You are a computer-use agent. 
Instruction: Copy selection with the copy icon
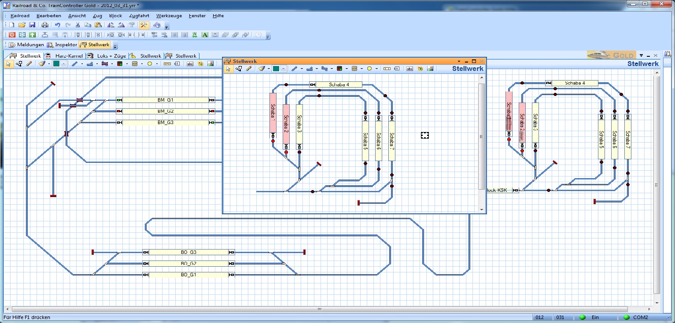(88, 25)
